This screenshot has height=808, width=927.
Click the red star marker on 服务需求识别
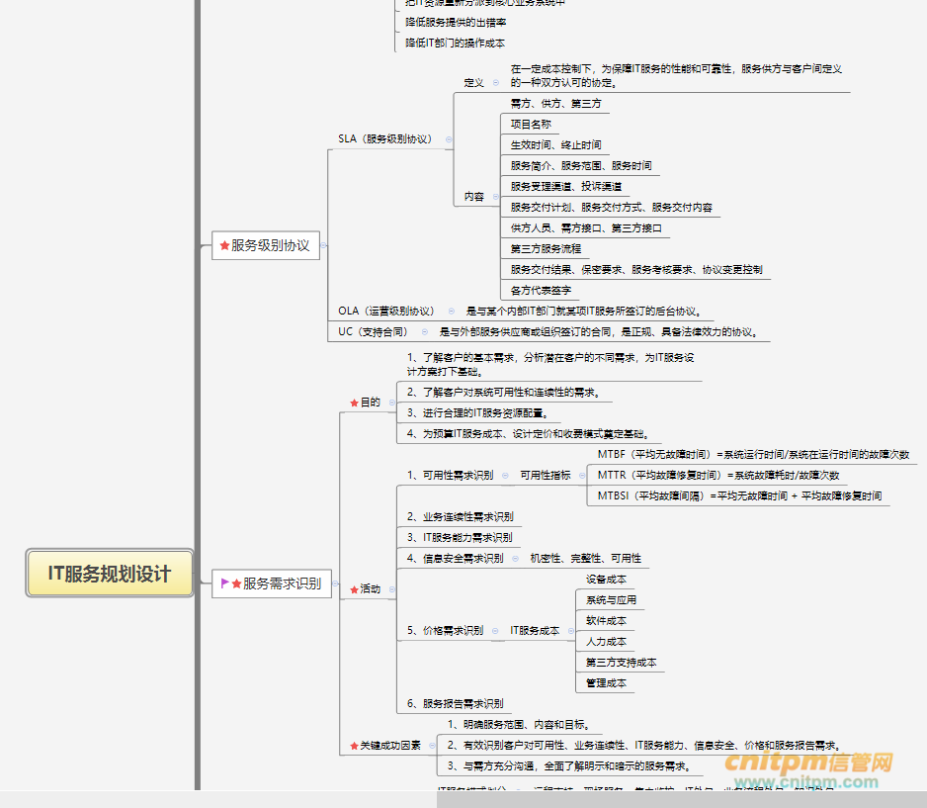point(236,584)
